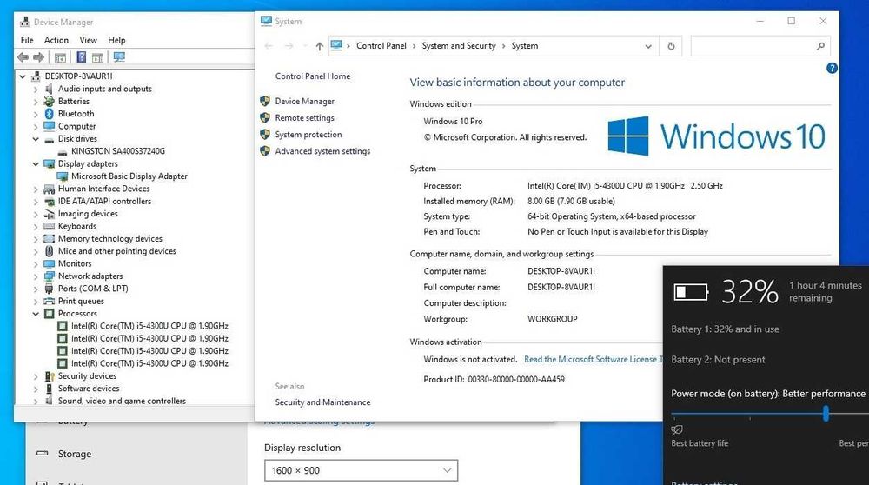Select first Intel Core i5-4300U processor entry icon

point(62,326)
